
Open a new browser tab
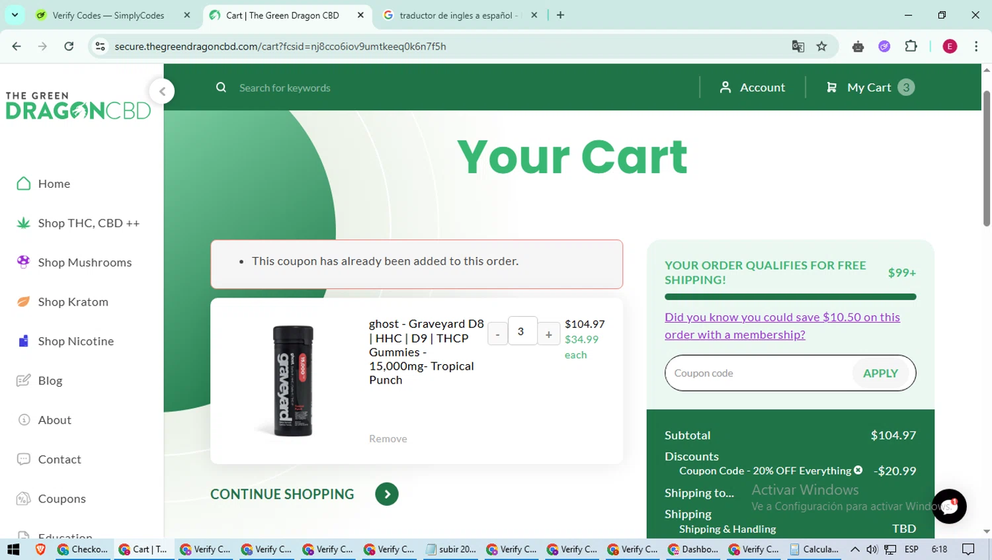click(560, 15)
